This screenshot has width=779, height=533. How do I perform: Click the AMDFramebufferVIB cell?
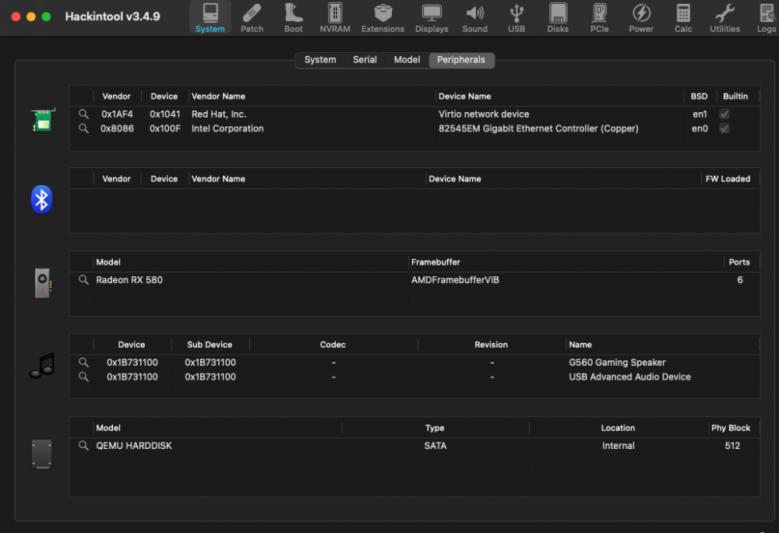tap(455, 280)
